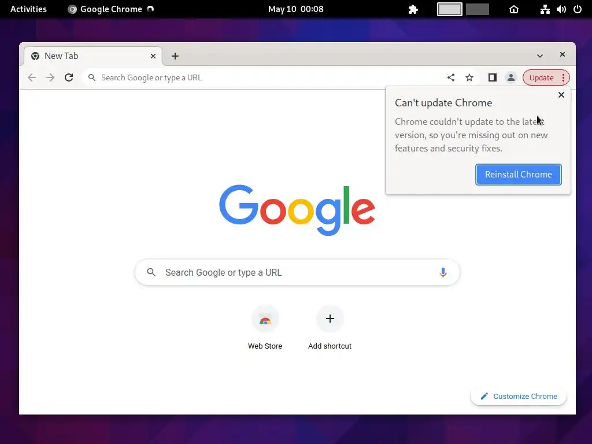Open the extensions puzzle icon in top bar
This screenshot has height=444, width=592.
[x=413, y=9]
